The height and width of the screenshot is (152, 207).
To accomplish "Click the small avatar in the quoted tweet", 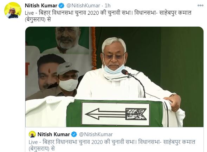I will pyautogui.click(x=32, y=134).
